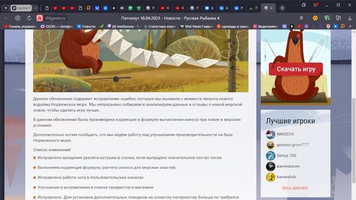Screen dimensions: 356x200
Task: Click kameshok's yellow avatar picture
Action: point(270,177)
